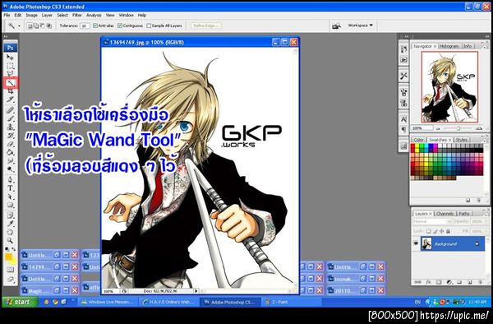The height and width of the screenshot is (324, 493).
Task: Select the Hand tool
Action: 10,233
